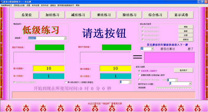Expand the question count dropdown showing 20
208x112 pixels.
coord(152,49)
